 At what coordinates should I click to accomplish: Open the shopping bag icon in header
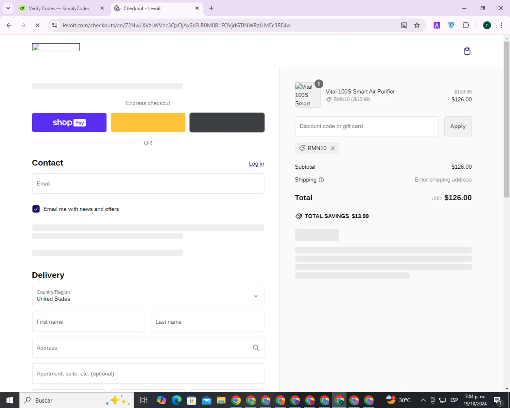pos(467,51)
